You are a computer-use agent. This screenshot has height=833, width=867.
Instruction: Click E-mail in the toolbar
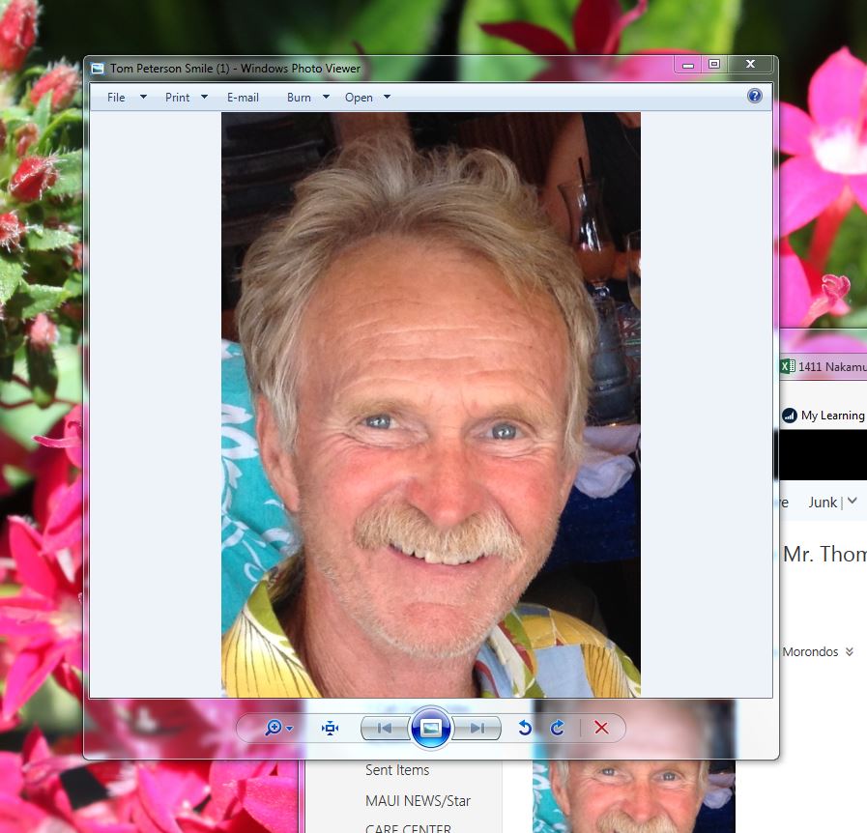243,98
